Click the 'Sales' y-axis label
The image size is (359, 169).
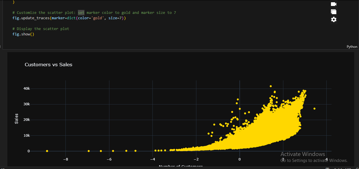click(16, 119)
